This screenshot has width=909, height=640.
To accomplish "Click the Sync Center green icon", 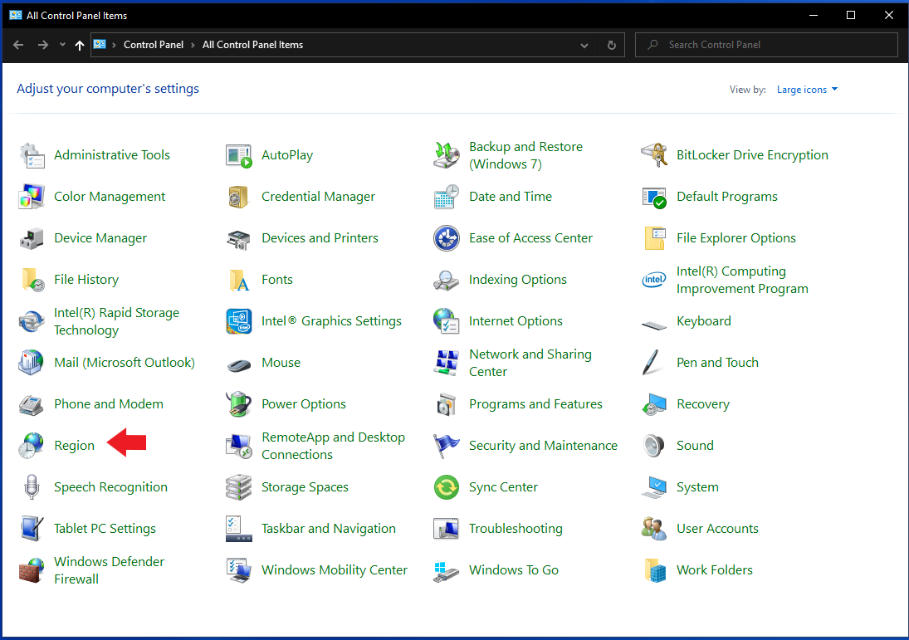I will click(447, 487).
